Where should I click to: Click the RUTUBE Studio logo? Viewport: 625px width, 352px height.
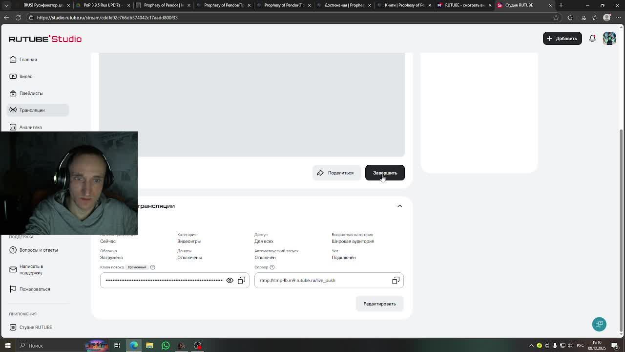point(45,39)
